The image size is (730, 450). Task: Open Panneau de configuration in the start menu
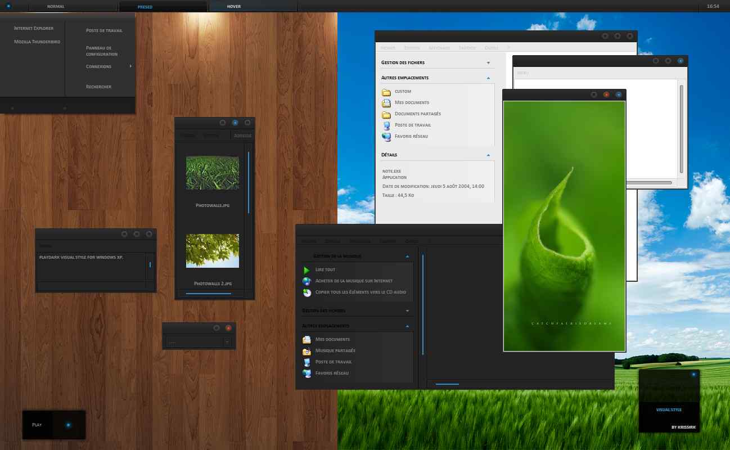[102, 51]
